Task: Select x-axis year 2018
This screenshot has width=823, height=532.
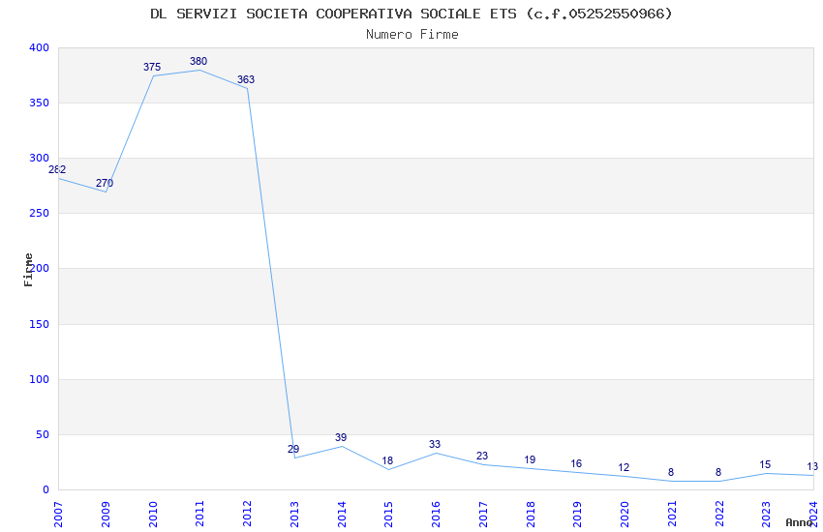Action: coord(531,515)
